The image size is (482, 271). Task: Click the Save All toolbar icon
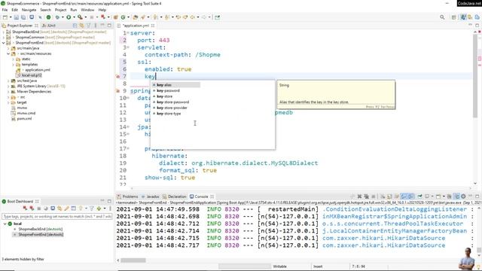[x=23, y=17]
